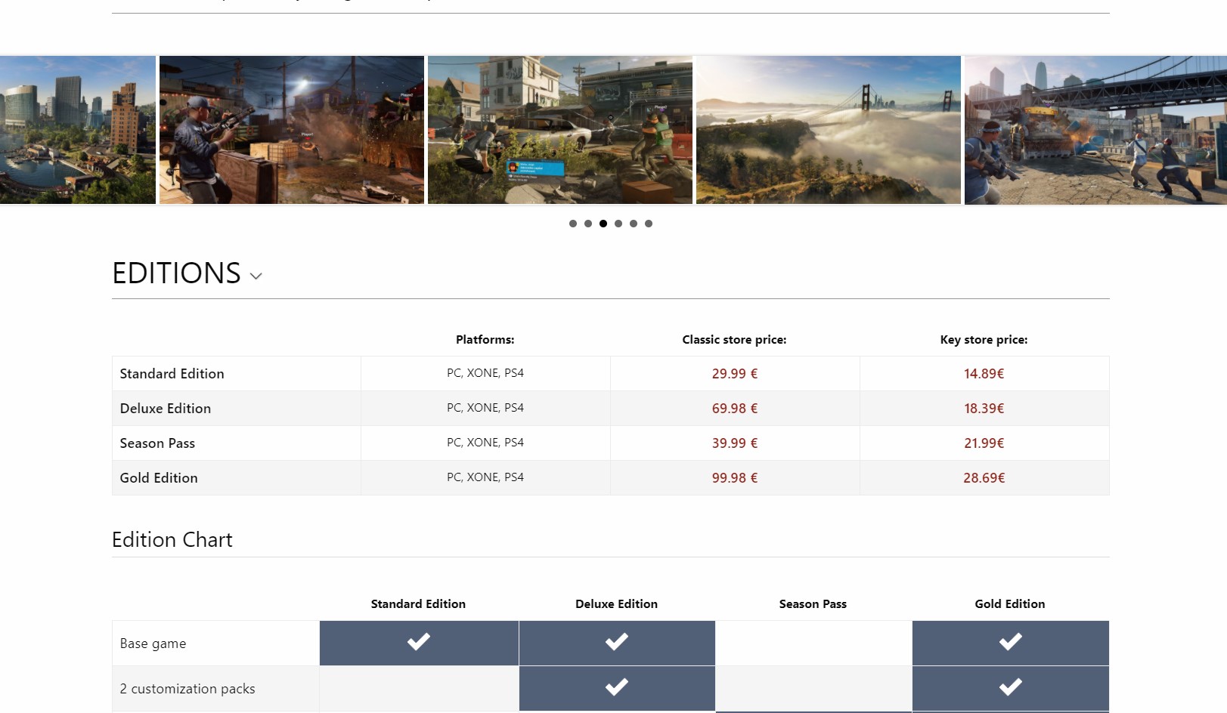
Task: Select the "2 customization packs" row label
Action: (187, 689)
